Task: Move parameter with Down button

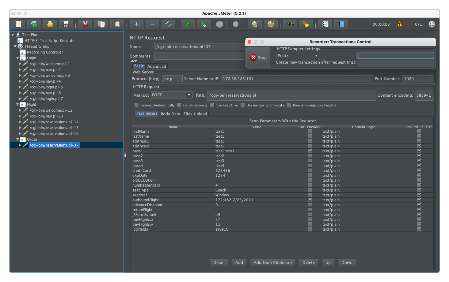Action: pos(347,262)
